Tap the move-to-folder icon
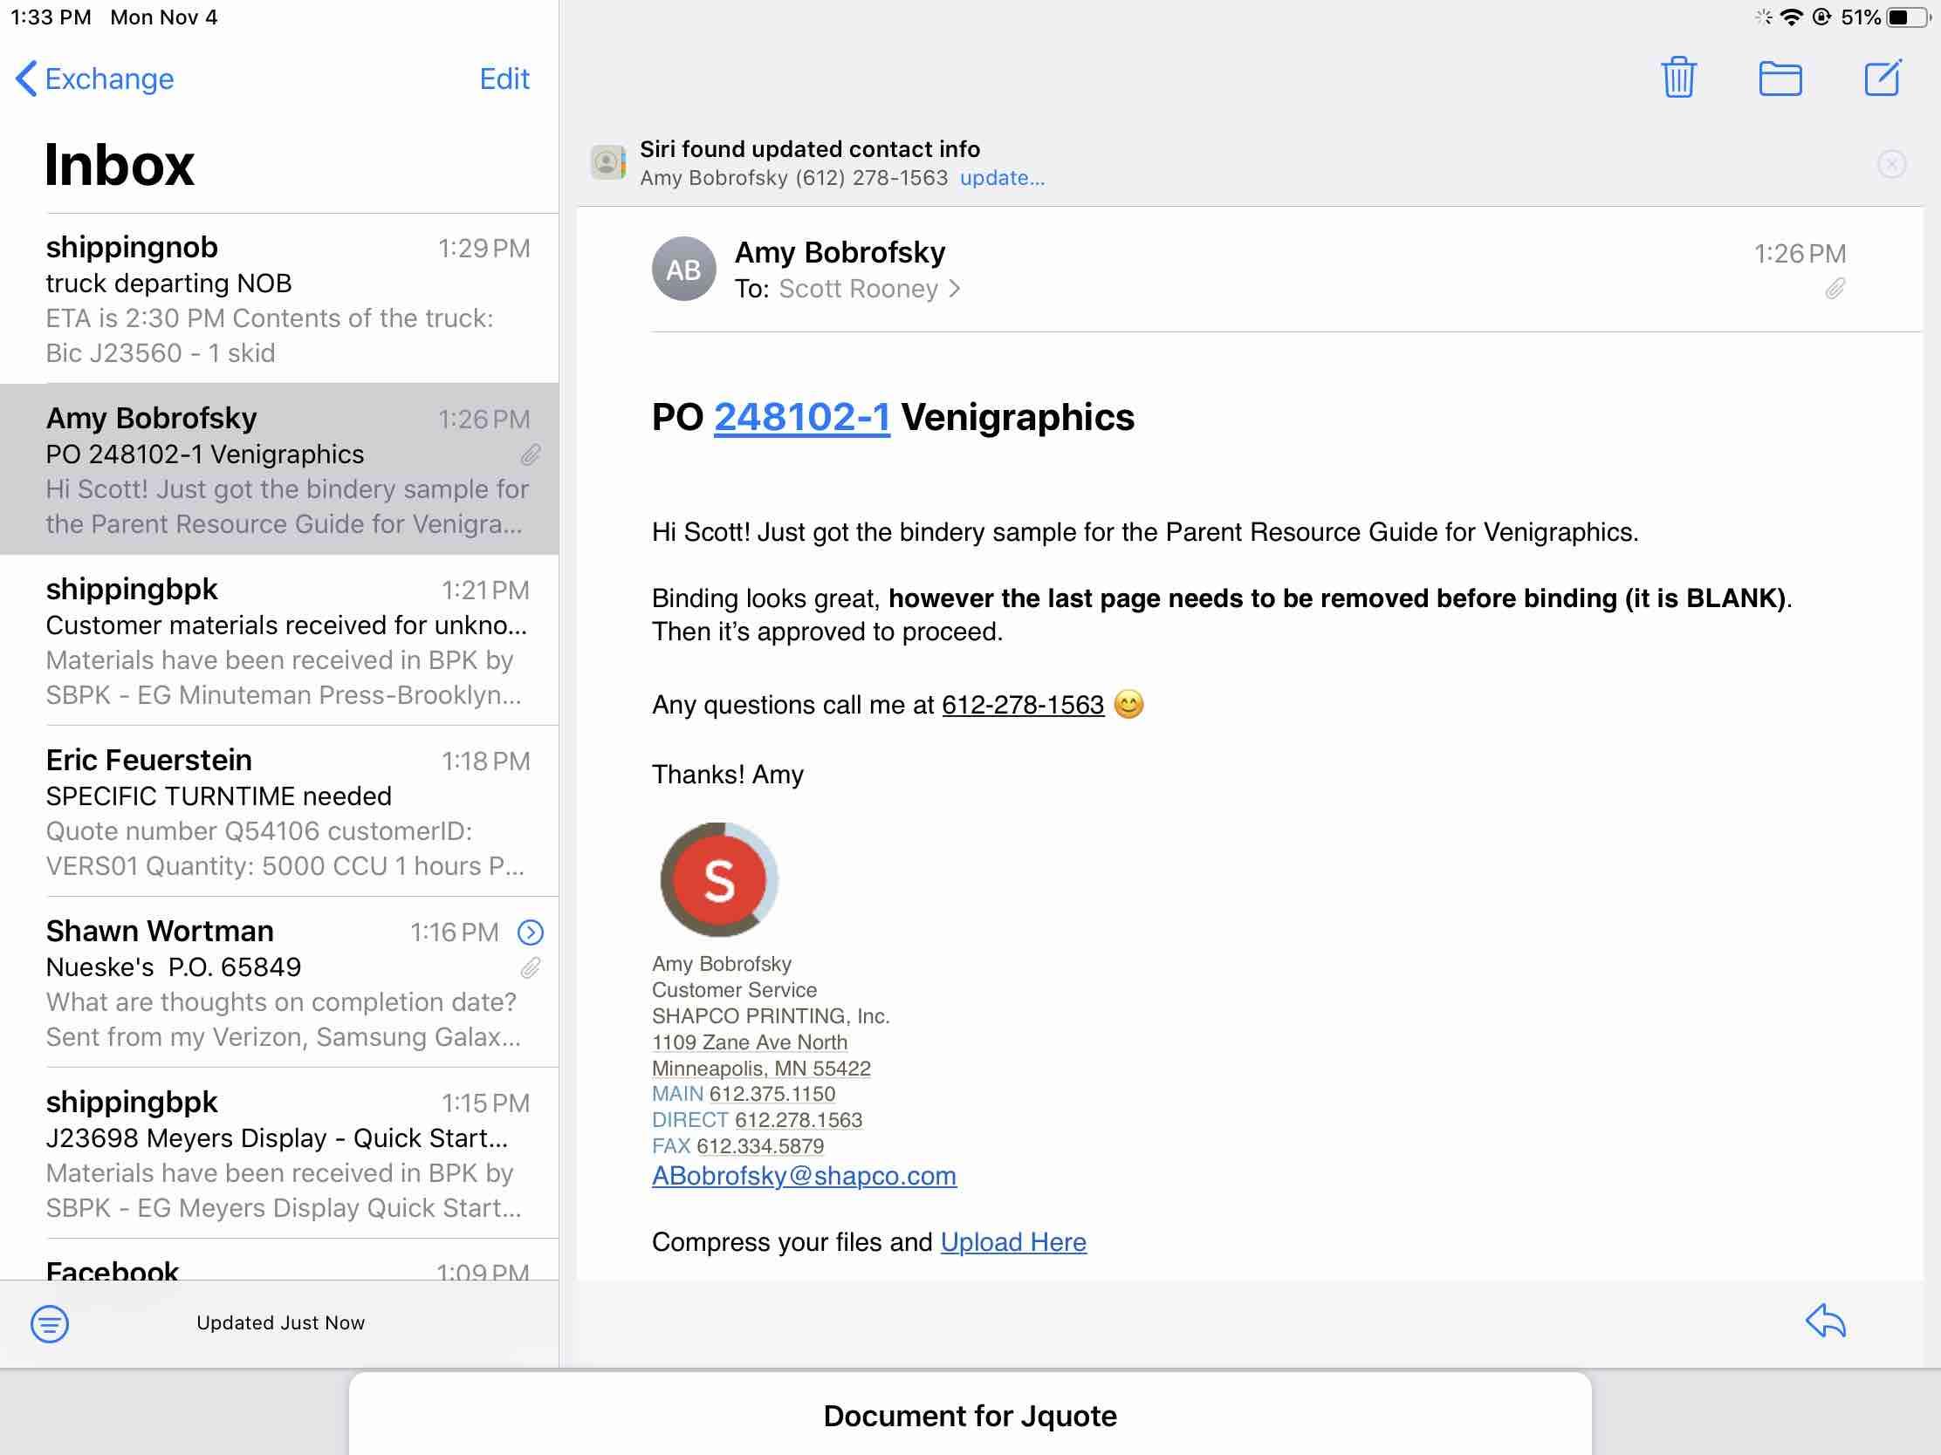1941x1455 pixels. 1780,78
